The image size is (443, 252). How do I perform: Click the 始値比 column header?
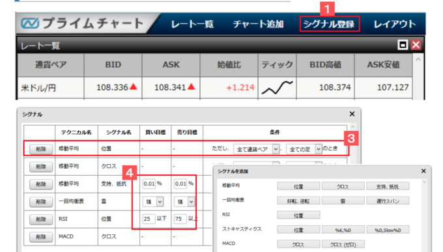[x=229, y=65]
